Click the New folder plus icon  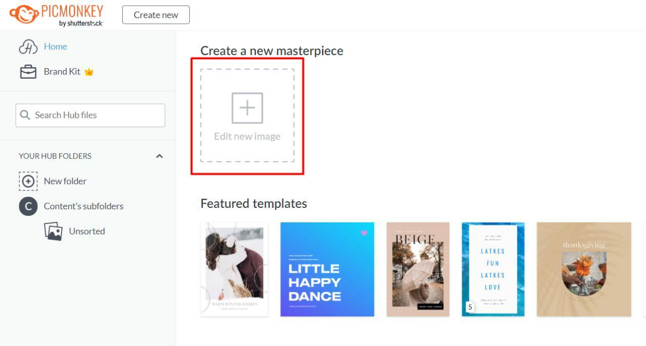pyautogui.click(x=28, y=181)
